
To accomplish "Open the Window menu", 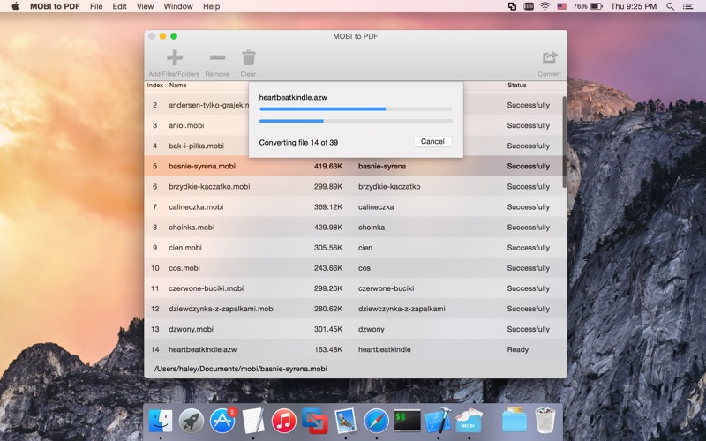I will click(x=178, y=6).
